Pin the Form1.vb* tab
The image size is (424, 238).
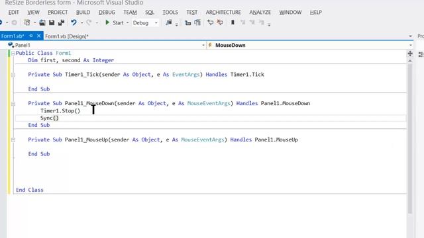[31, 36]
